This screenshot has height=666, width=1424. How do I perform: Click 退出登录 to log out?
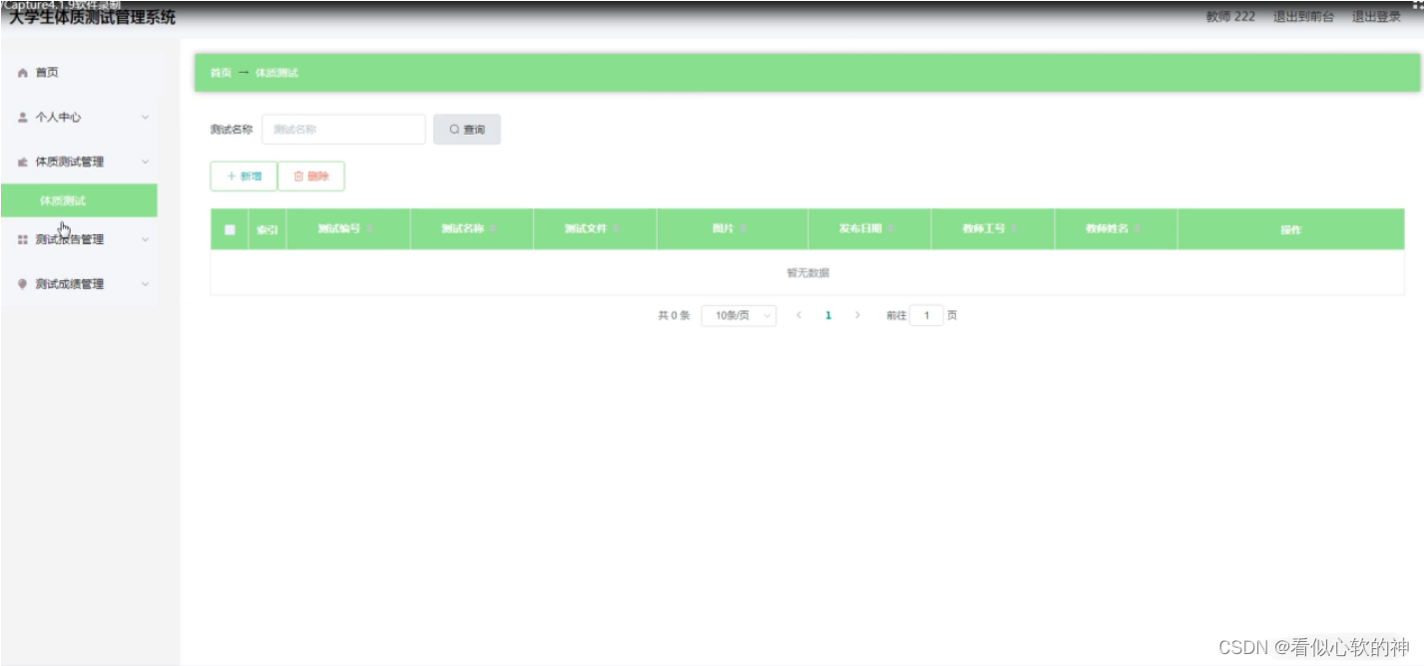point(1376,17)
